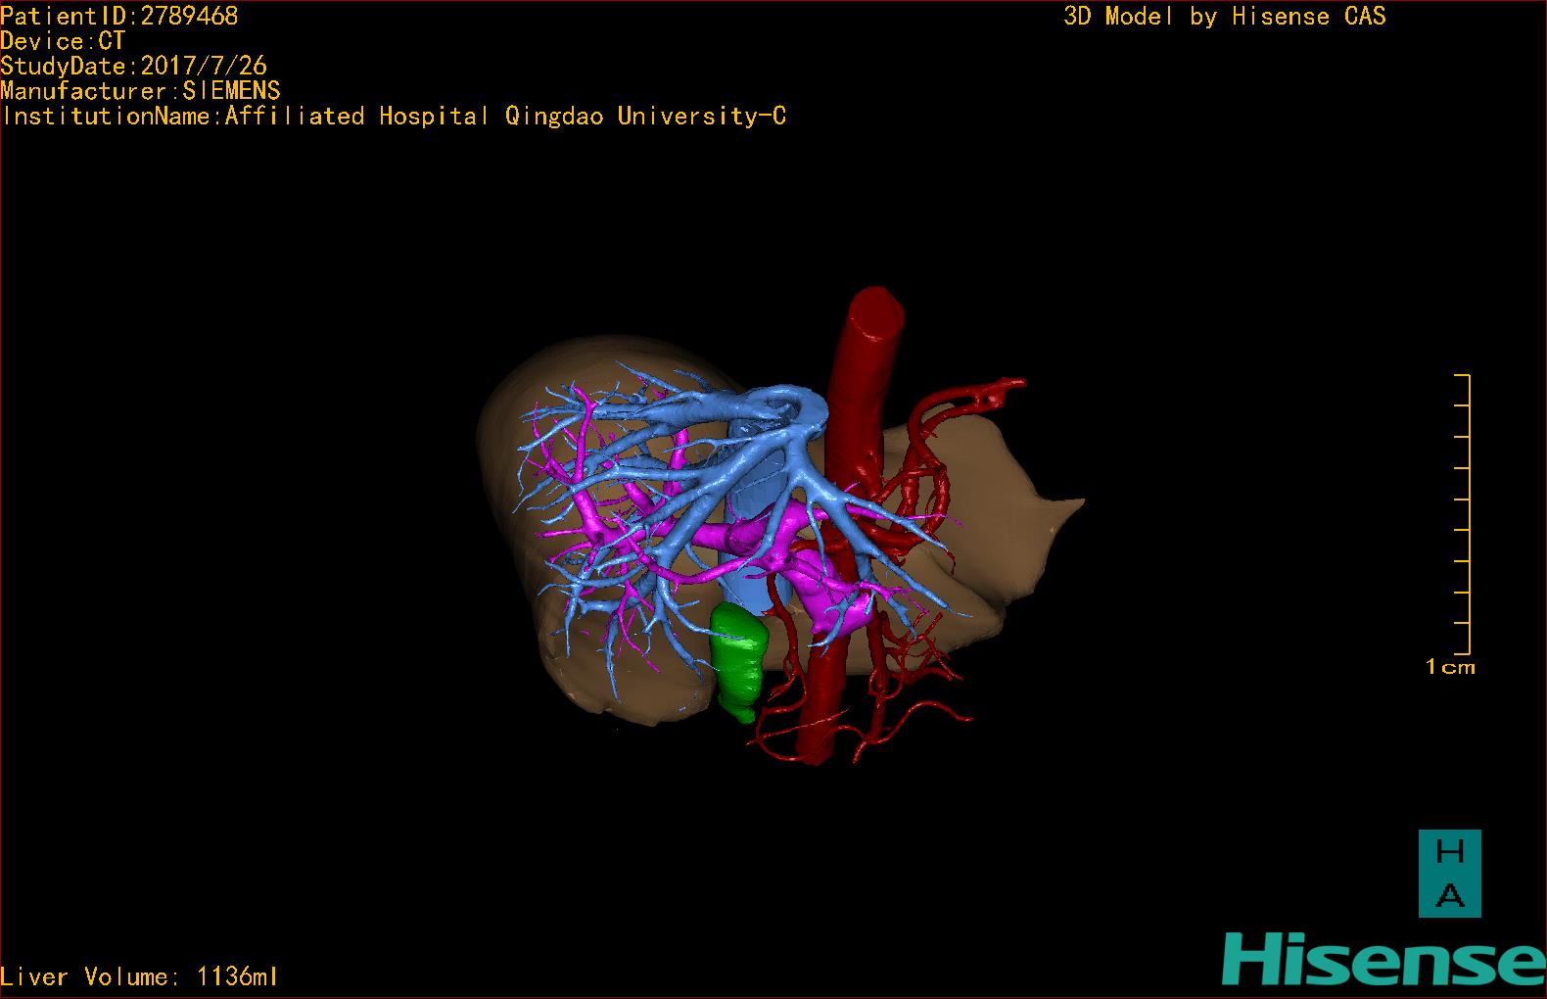Click the vertical scale ruler
Viewport: 1547px width, 999px height.
click(1463, 513)
